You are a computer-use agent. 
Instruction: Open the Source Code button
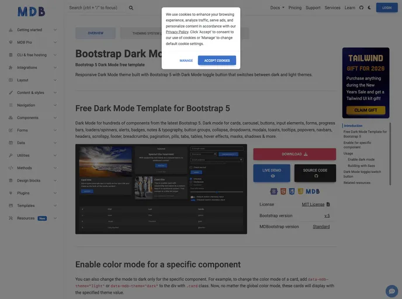coord(315,173)
